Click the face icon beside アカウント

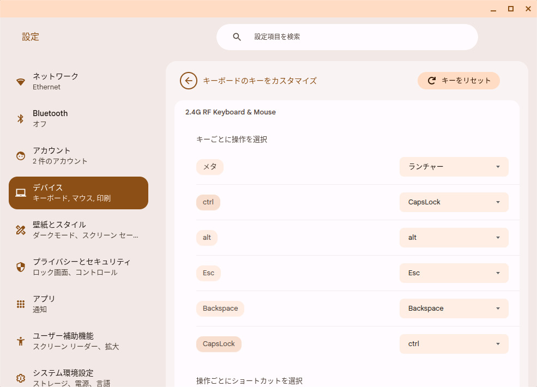coord(21,156)
